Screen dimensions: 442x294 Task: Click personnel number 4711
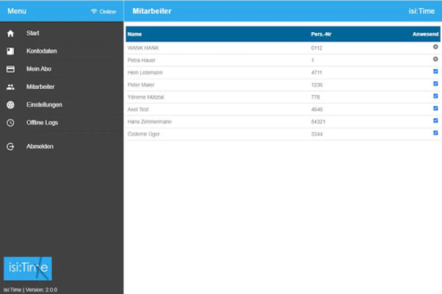pyautogui.click(x=316, y=73)
